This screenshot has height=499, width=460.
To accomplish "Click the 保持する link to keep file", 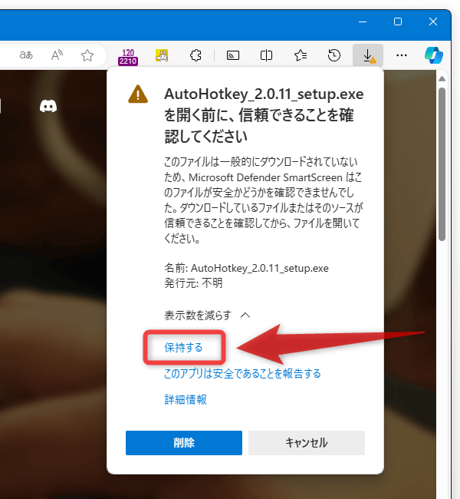I will (183, 347).
